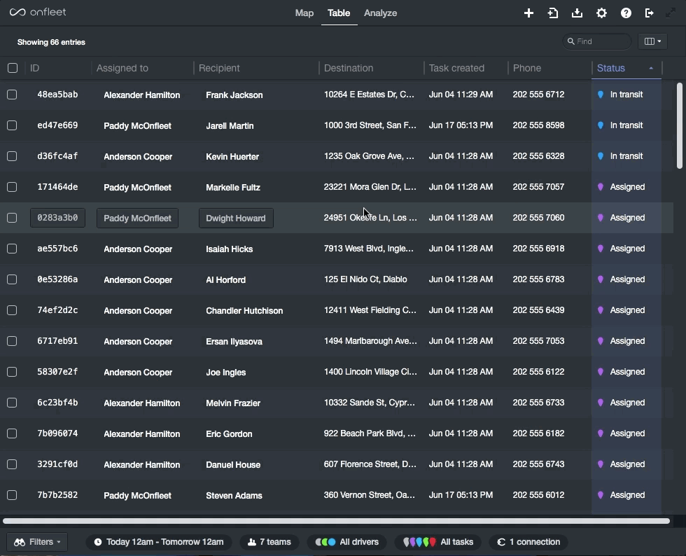Sort by the ID column header
Image resolution: width=686 pixels, height=556 pixels.
pos(34,68)
